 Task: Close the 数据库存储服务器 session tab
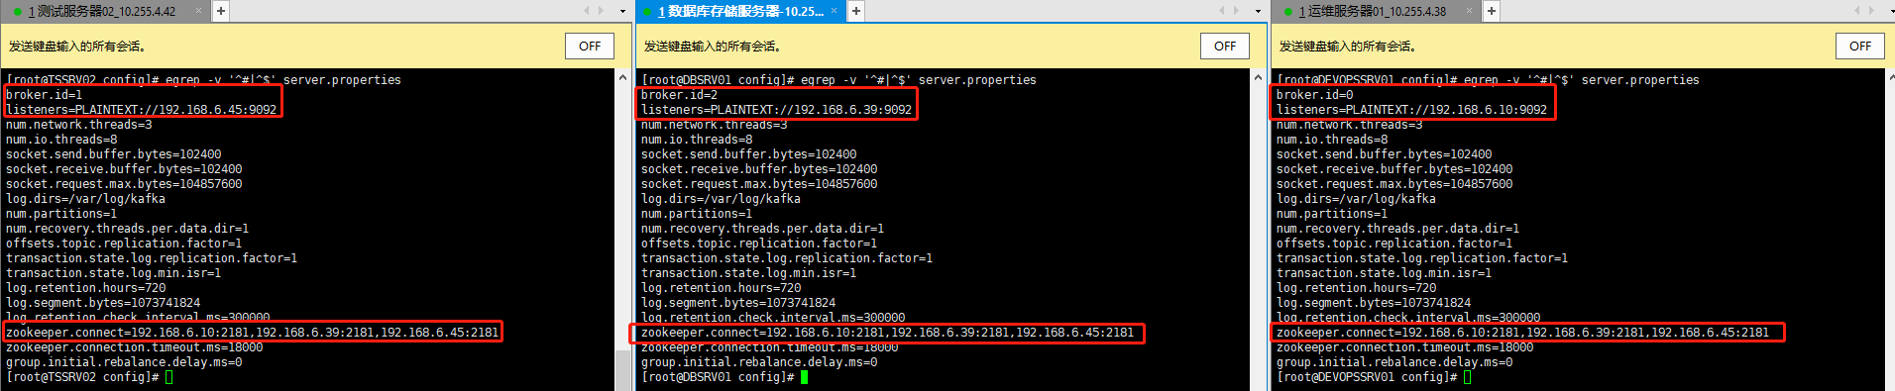pyautogui.click(x=834, y=11)
